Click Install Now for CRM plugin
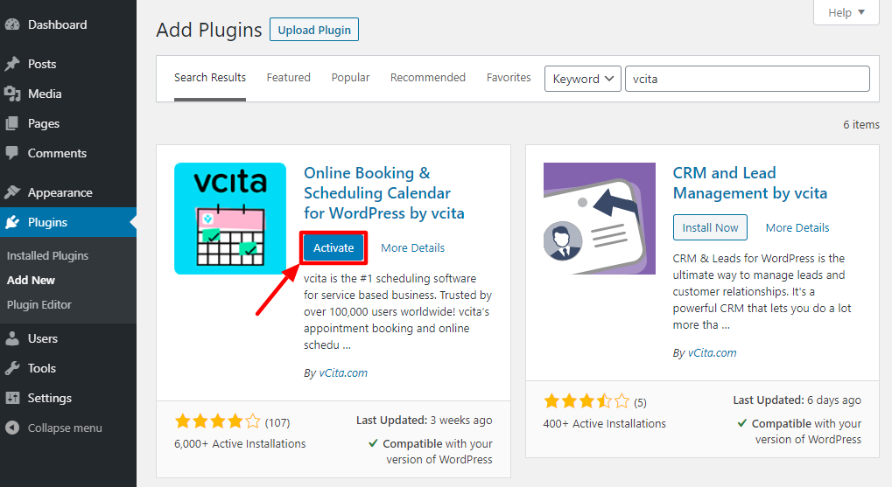This screenshot has width=892, height=487. pos(710,227)
